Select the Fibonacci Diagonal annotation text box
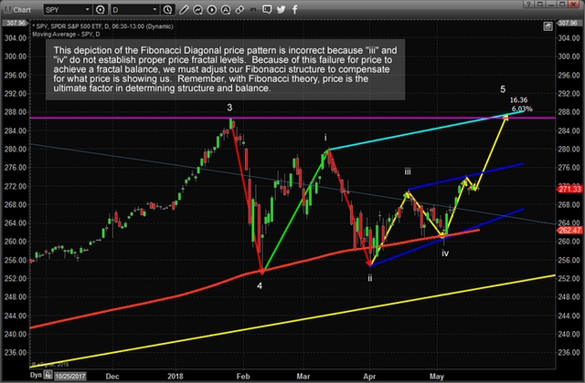The width and height of the screenshot is (585, 383). point(226,69)
